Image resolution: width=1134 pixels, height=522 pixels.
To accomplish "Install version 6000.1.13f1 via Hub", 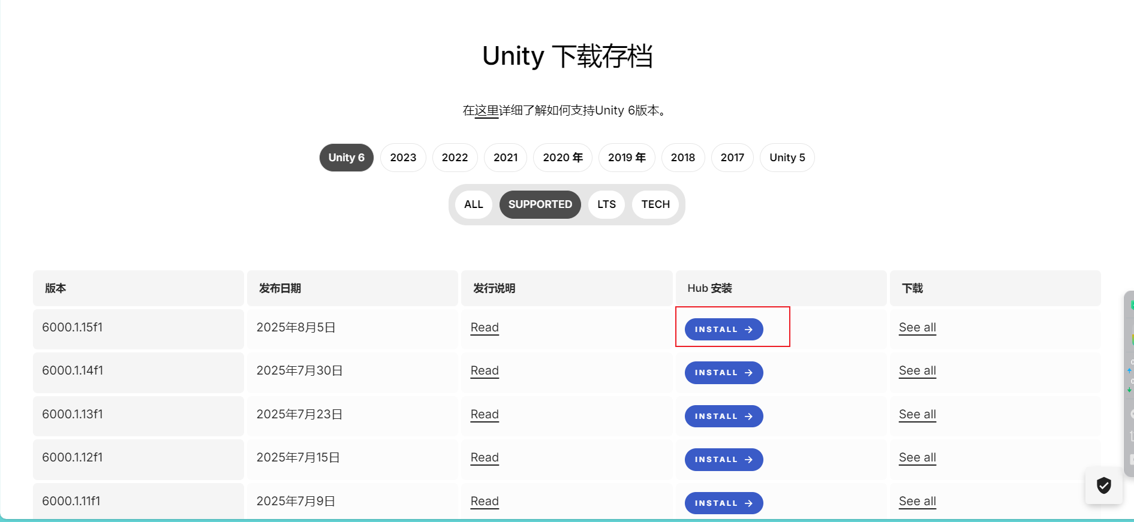I will pos(724,417).
